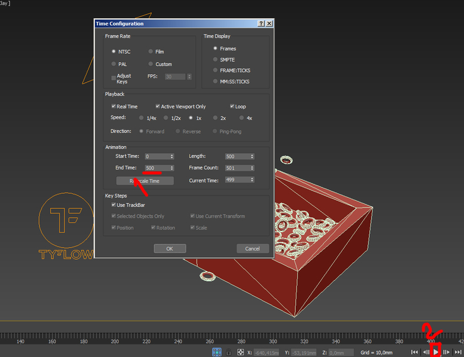
Task: Select Reverse playback direction
Action: tap(178, 131)
